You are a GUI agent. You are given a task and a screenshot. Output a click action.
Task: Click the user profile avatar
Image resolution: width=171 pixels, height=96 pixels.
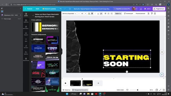pyautogui.click(x=134, y=9)
